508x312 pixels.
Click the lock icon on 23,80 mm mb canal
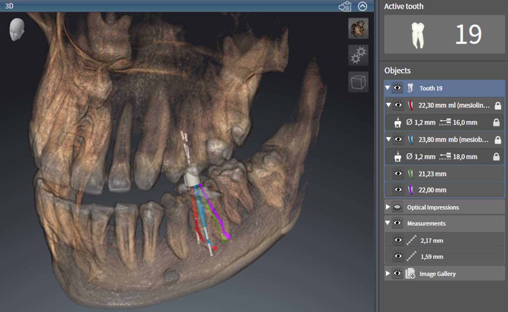[x=498, y=140]
